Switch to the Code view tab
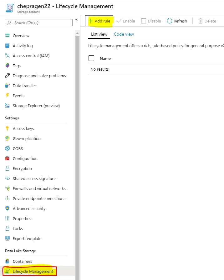Image resolution: width=224 pixels, height=280 pixels. (124, 34)
